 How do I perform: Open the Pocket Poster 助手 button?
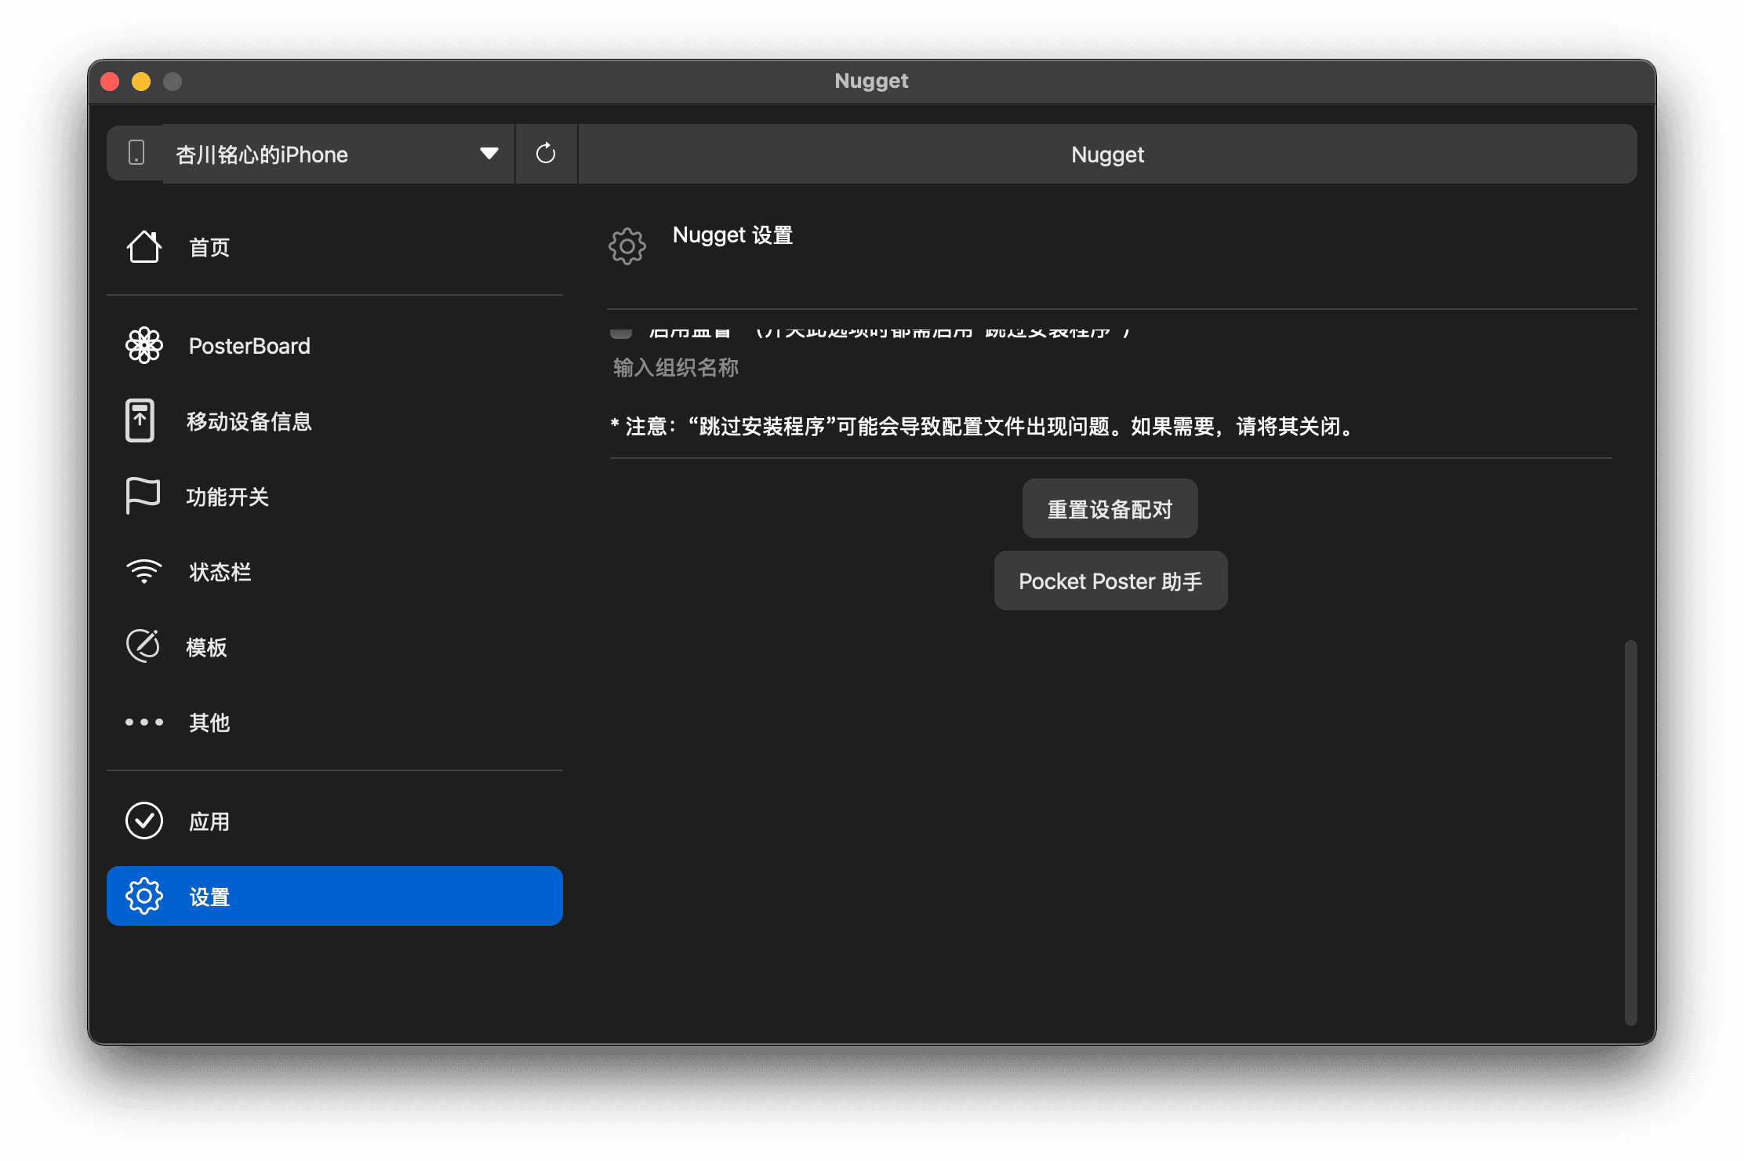[1110, 581]
